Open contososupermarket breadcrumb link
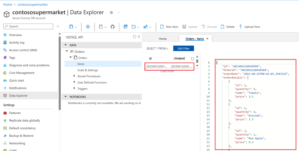Viewport: 299px width, 151px height. point(33,4)
